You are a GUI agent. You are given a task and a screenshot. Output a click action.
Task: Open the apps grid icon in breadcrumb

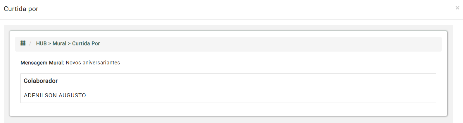click(x=23, y=43)
